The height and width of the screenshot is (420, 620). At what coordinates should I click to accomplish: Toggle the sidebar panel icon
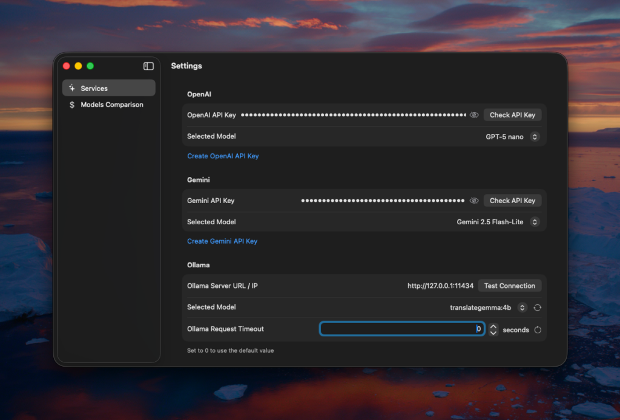pyautogui.click(x=148, y=66)
